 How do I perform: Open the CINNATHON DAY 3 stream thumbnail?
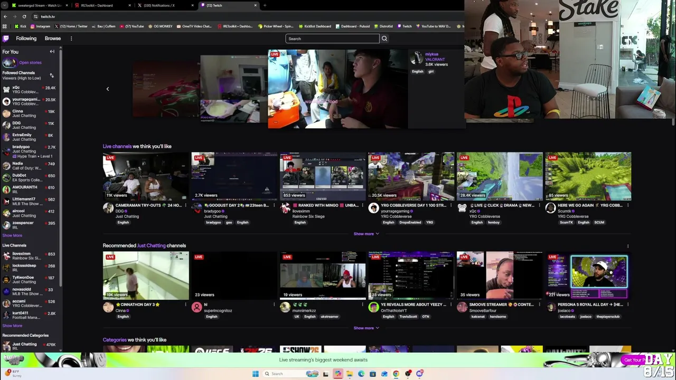pos(146,275)
